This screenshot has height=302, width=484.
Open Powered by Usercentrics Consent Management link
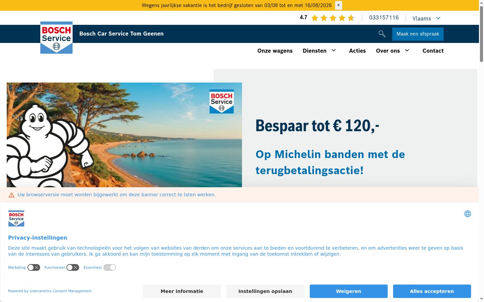click(50, 291)
